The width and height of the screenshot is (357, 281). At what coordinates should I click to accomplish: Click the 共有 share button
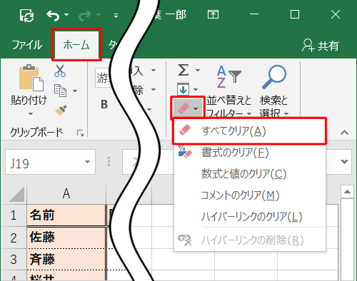click(x=321, y=46)
